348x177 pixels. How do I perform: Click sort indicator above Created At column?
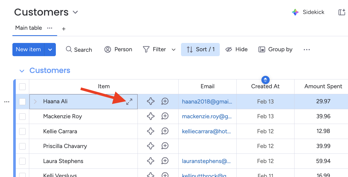266,80
